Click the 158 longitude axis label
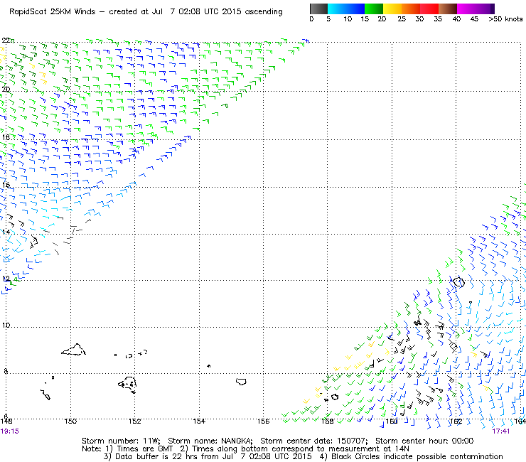526x462 pixels. pos(328,421)
